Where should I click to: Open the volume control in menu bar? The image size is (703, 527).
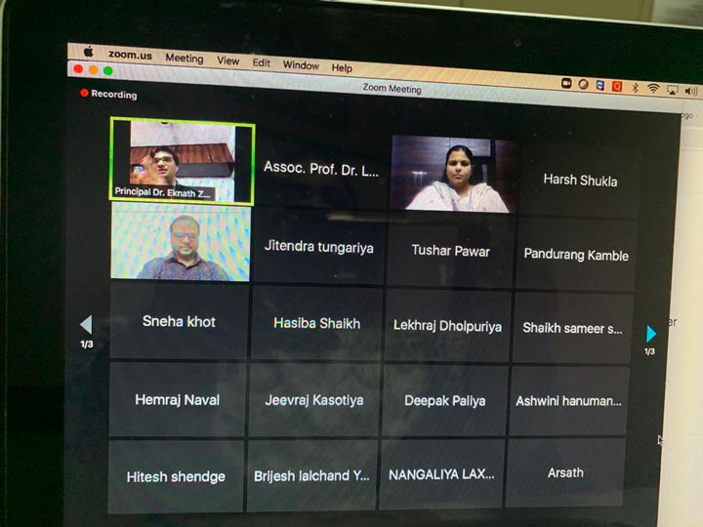point(691,91)
